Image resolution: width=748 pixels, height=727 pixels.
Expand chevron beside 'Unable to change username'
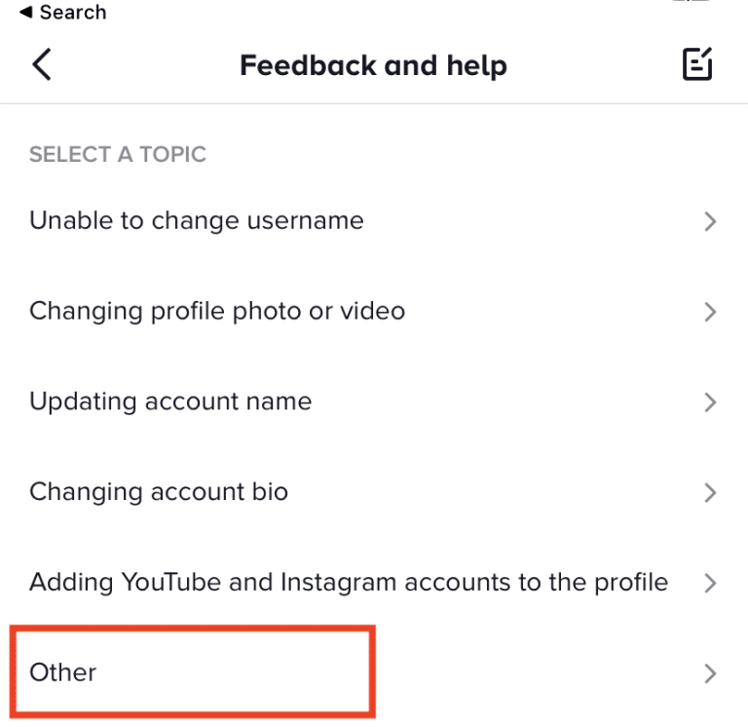click(x=710, y=221)
